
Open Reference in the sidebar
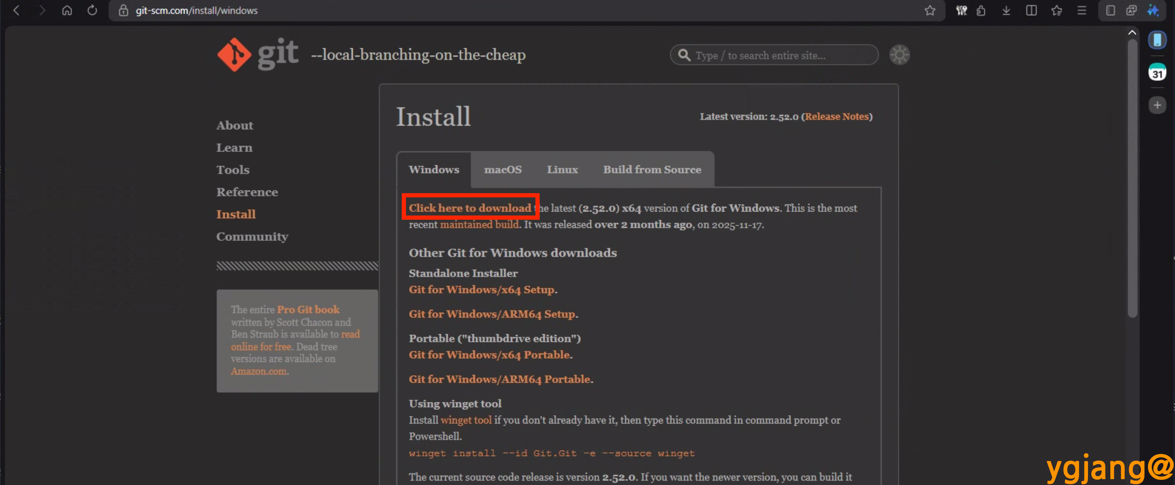(247, 192)
